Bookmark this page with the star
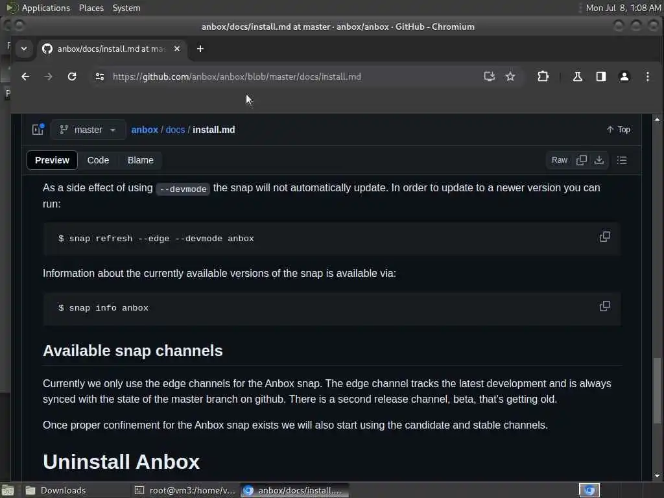 point(510,77)
